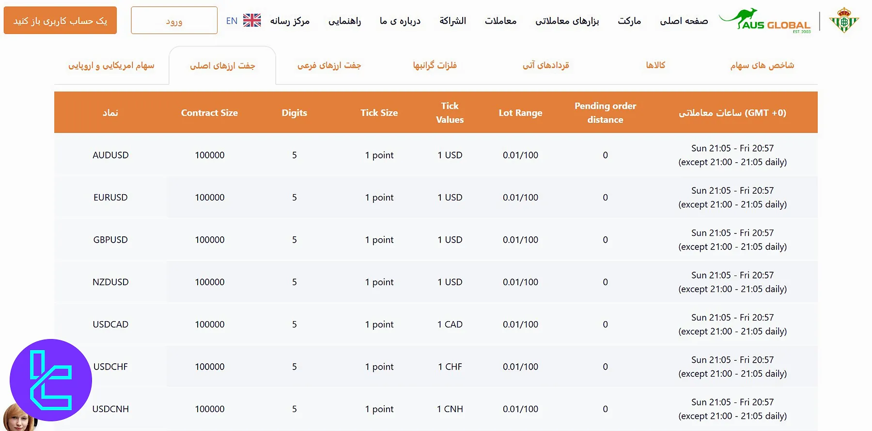Click the Contract Size column header
Image resolution: width=872 pixels, height=431 pixels.
[x=209, y=113]
